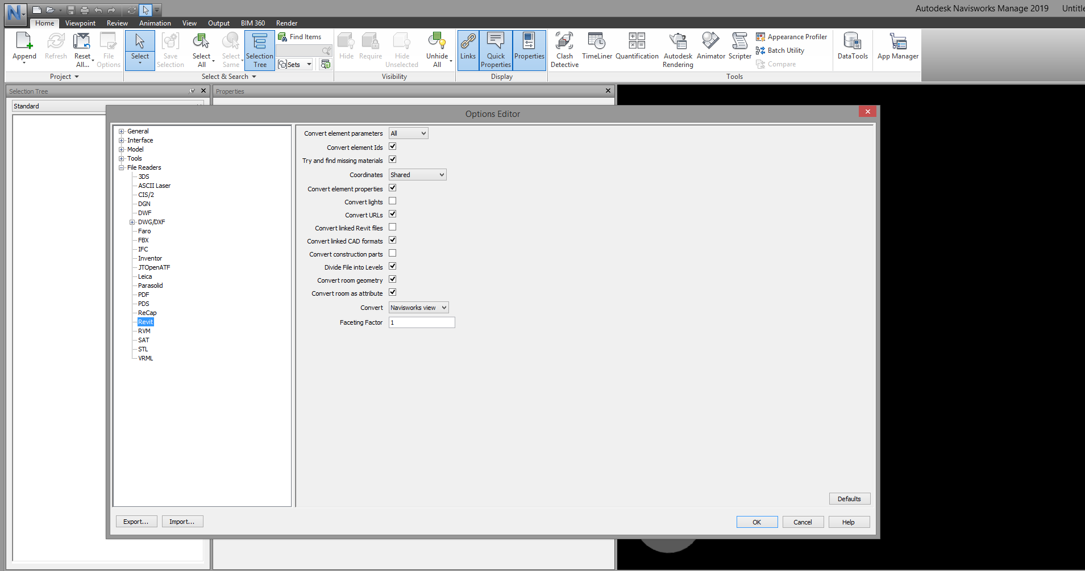Image resolution: width=1085 pixels, height=571 pixels.
Task: Start the Autodesk Rendering tool
Action: tap(677, 49)
